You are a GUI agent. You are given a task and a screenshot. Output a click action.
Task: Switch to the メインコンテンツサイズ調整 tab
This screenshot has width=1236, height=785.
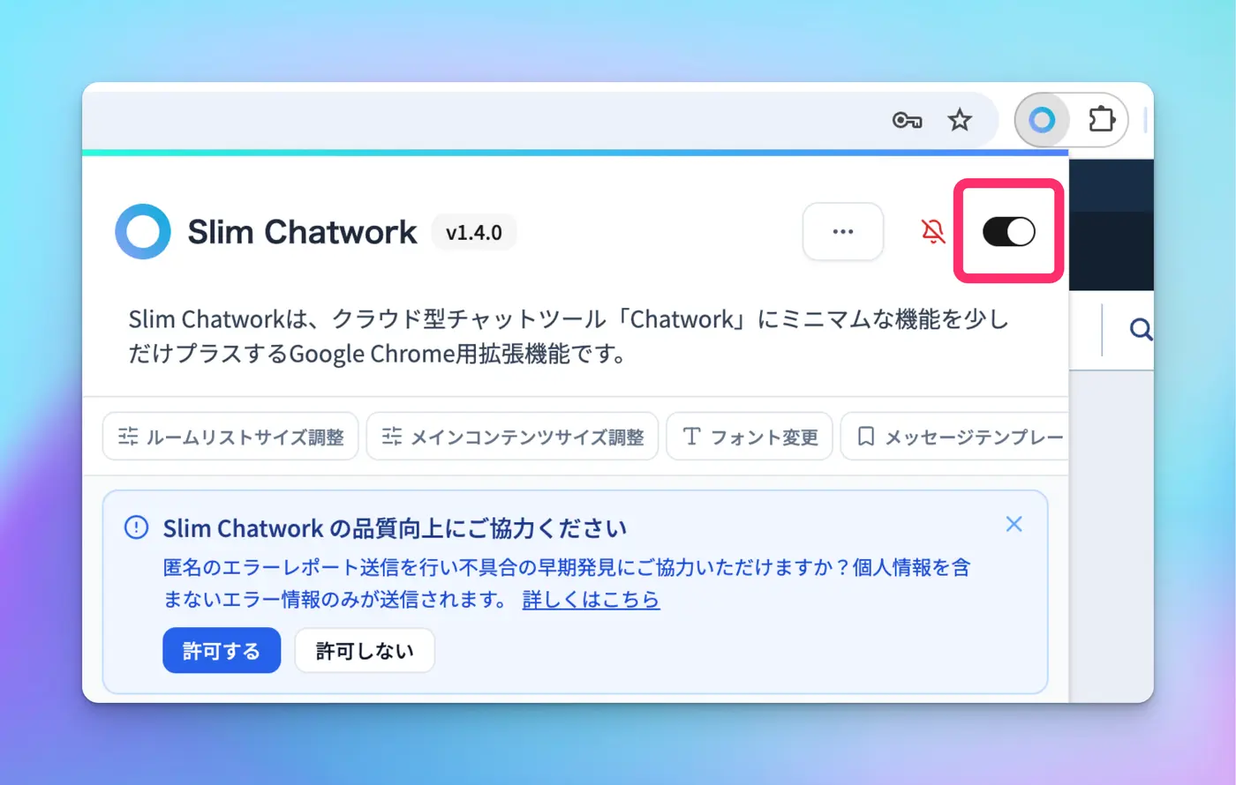[x=513, y=437]
